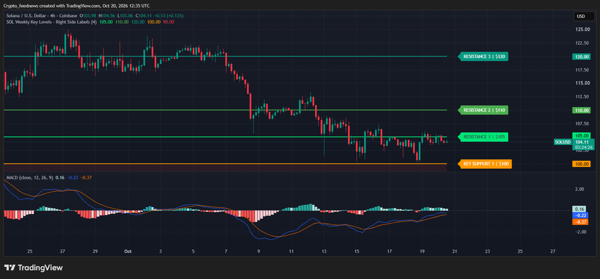Select the 'Solana / U.S. Dollar - 4h - Coinbase' title
The image size is (600, 279).
(42, 16)
